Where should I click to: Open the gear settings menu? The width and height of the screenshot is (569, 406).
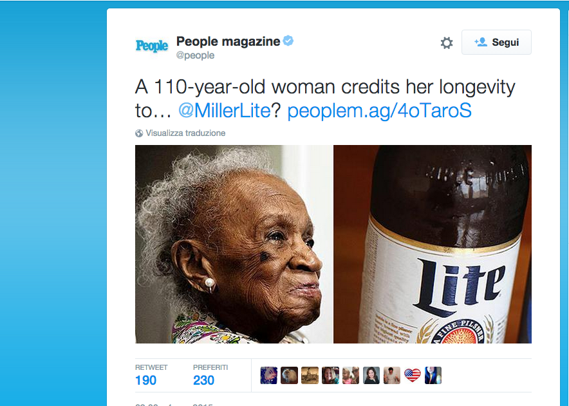(446, 43)
